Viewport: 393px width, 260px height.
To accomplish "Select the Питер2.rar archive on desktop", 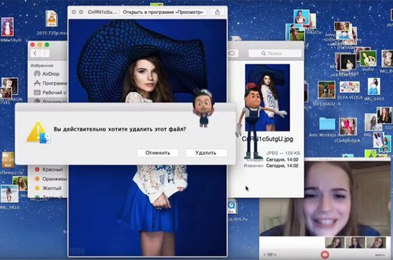I will point(8,160).
